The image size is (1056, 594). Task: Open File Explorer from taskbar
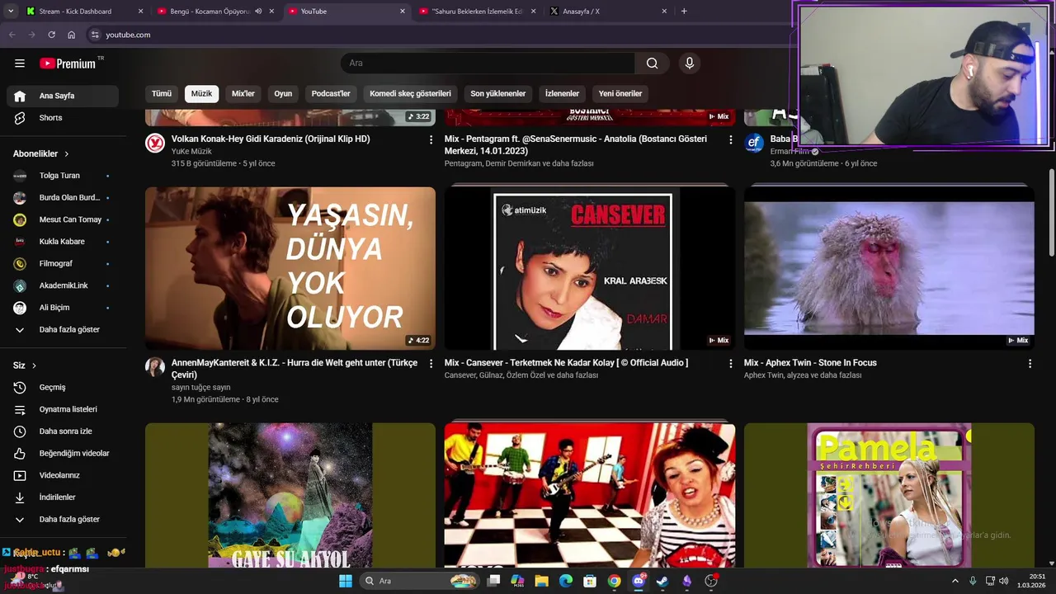click(x=541, y=581)
